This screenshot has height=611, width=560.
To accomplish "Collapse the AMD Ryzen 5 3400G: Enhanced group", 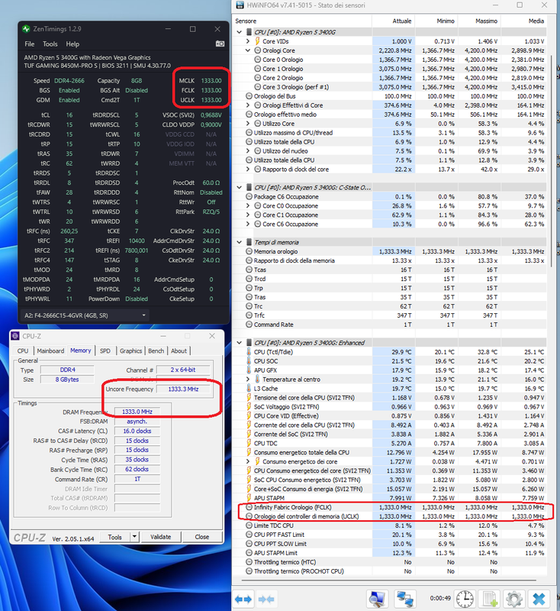I will 240,343.
